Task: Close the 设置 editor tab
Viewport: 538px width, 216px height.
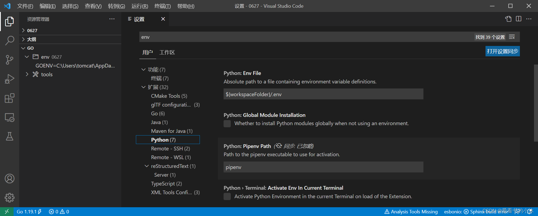Action: tap(163, 19)
